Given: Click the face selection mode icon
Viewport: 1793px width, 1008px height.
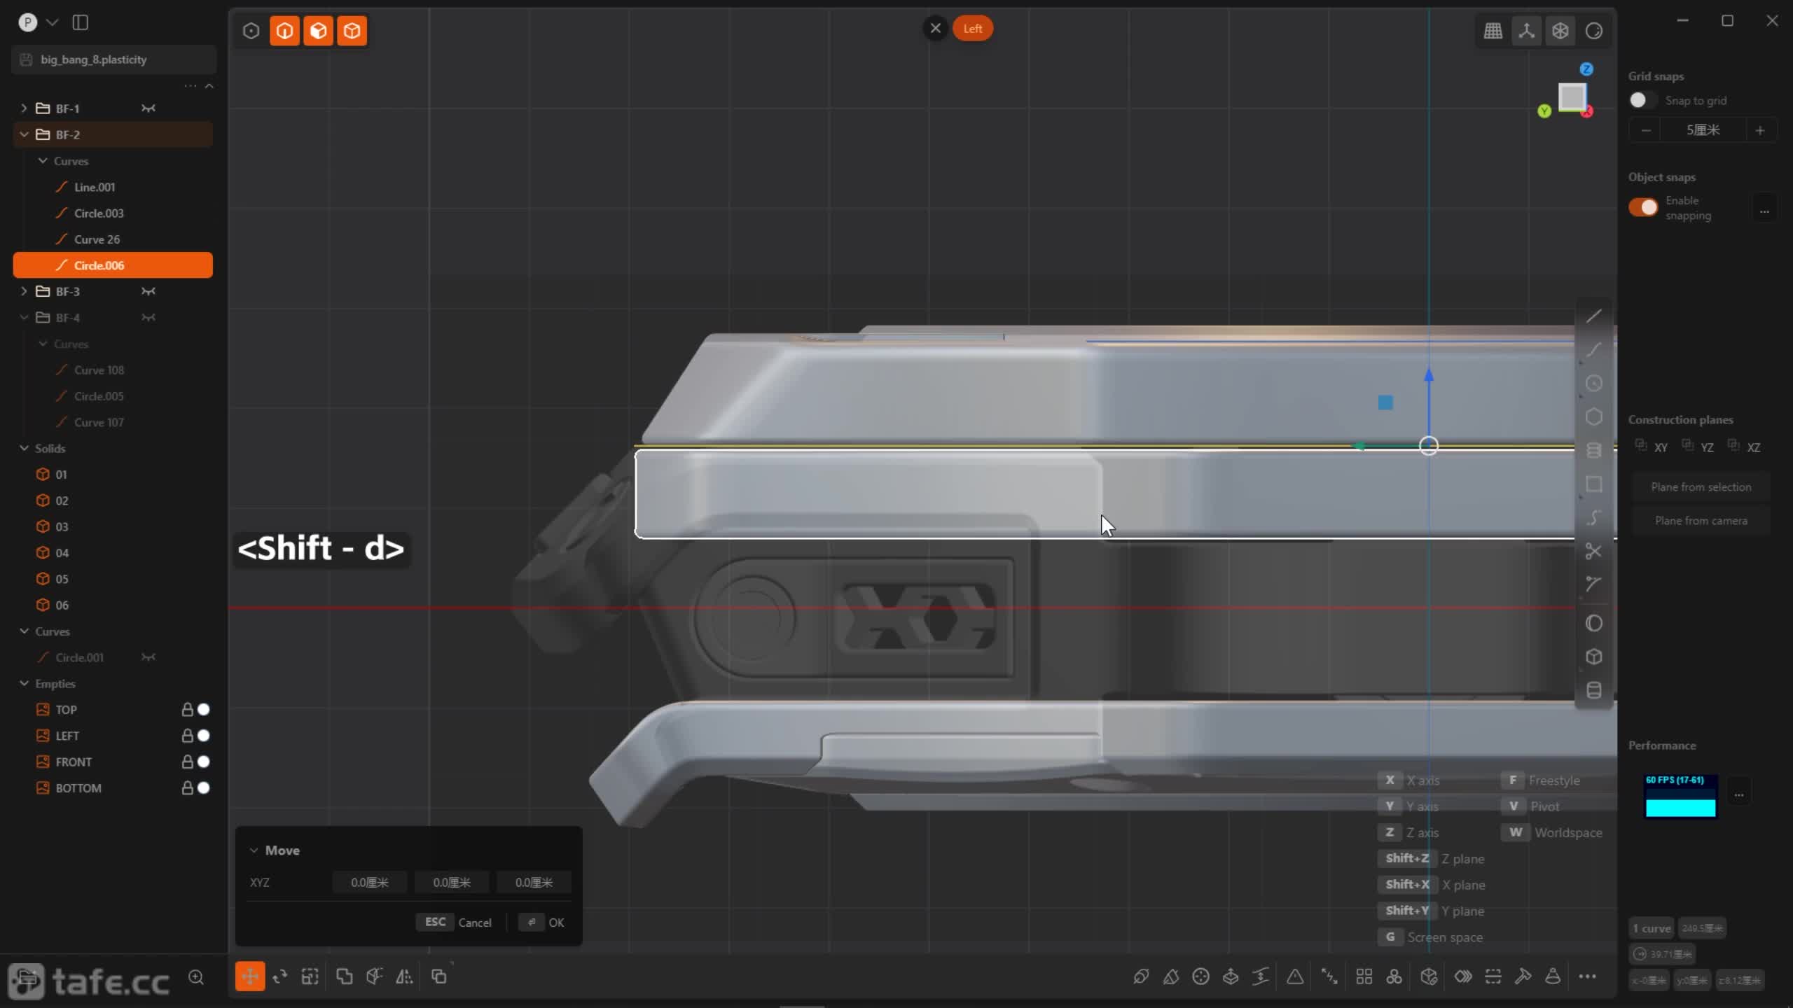Looking at the screenshot, I should tap(318, 31).
